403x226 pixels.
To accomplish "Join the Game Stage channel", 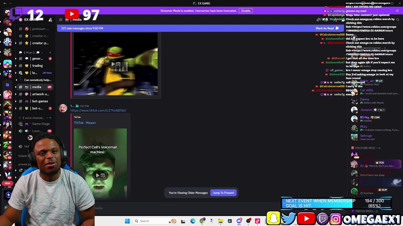I will click(35, 124).
